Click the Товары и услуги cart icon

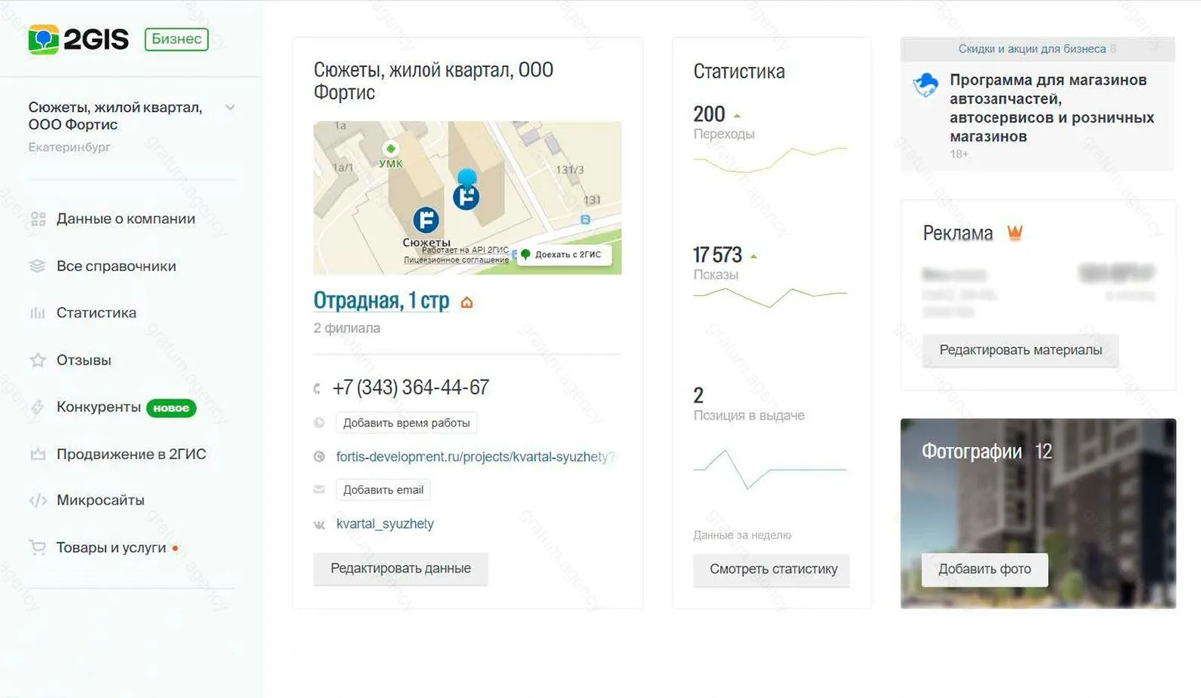tap(37, 548)
